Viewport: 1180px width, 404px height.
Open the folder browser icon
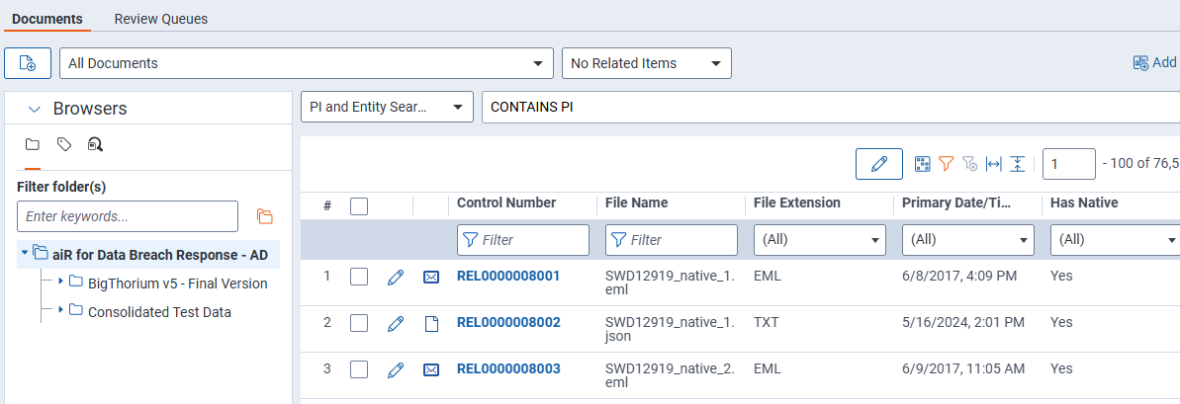[33, 144]
